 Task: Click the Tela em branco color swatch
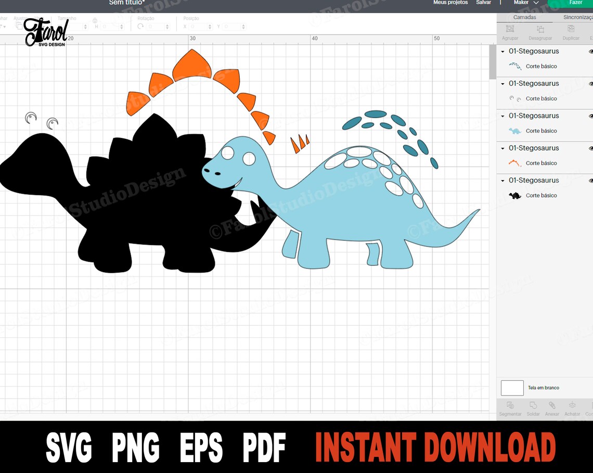click(x=512, y=388)
